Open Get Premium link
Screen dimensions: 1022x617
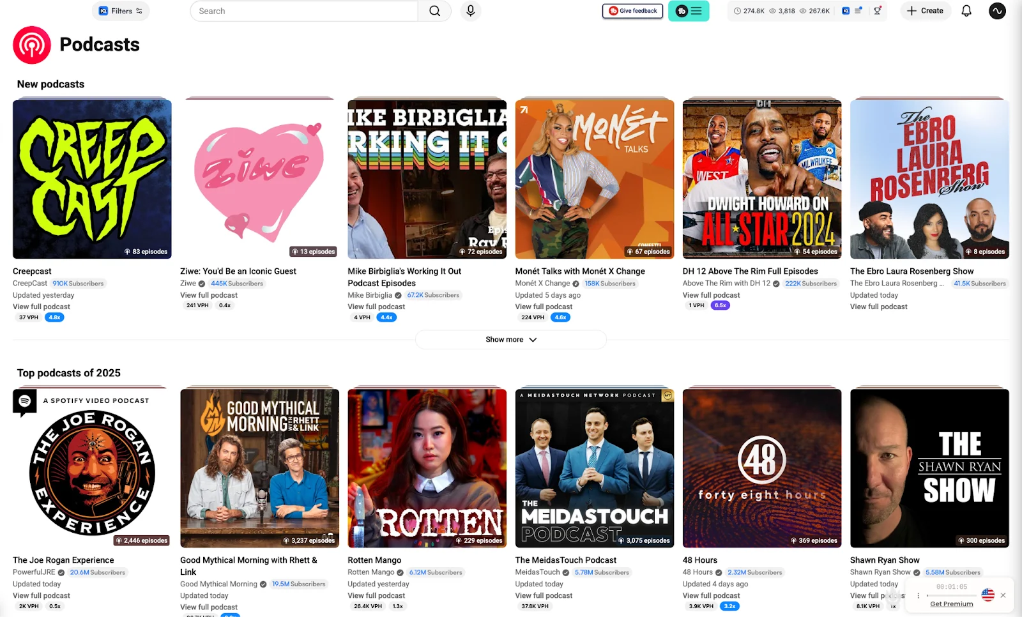(951, 604)
